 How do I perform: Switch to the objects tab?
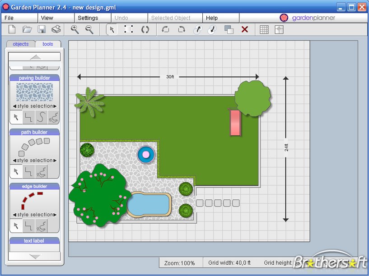click(x=21, y=44)
